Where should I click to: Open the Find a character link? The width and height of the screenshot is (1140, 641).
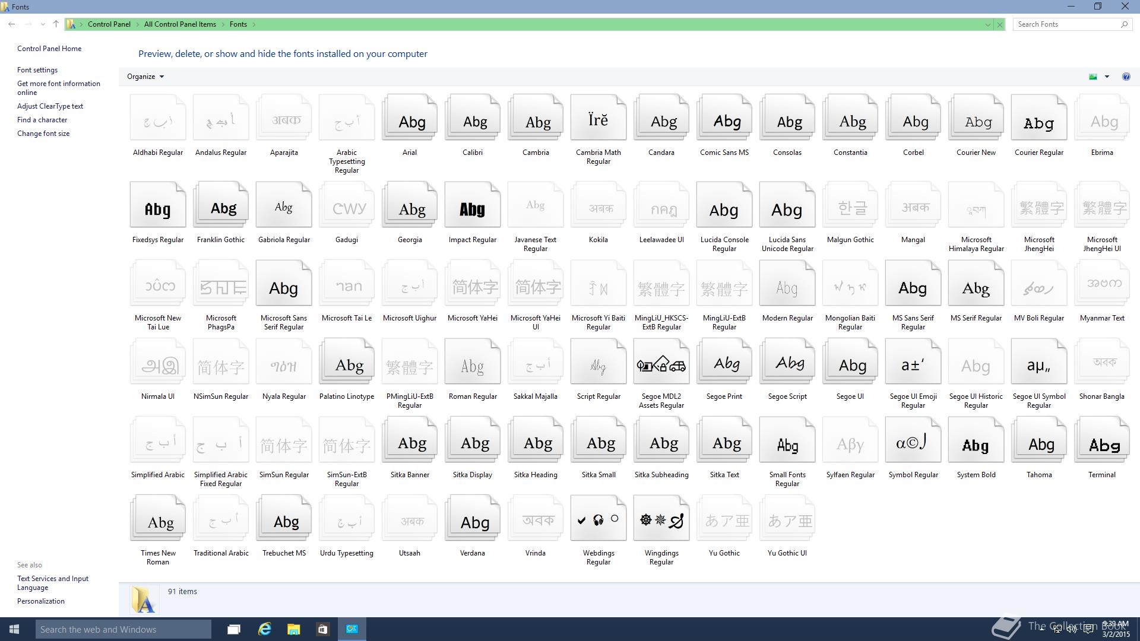42,120
